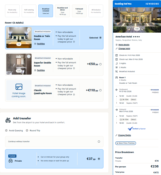This screenshot has width=161, height=175.
Task: Select the Superior Double Room radio button
Action: pyautogui.click(x=100, y=64)
